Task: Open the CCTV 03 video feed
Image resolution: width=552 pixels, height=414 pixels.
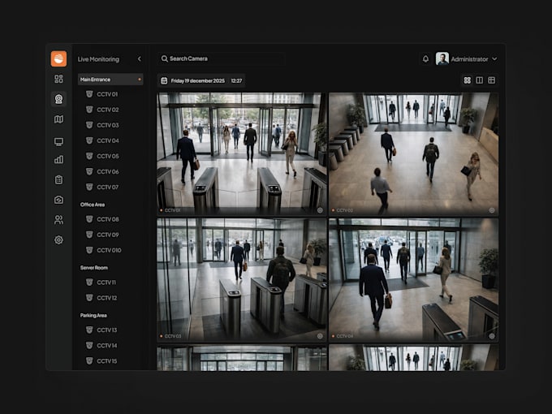Action: click(x=242, y=279)
